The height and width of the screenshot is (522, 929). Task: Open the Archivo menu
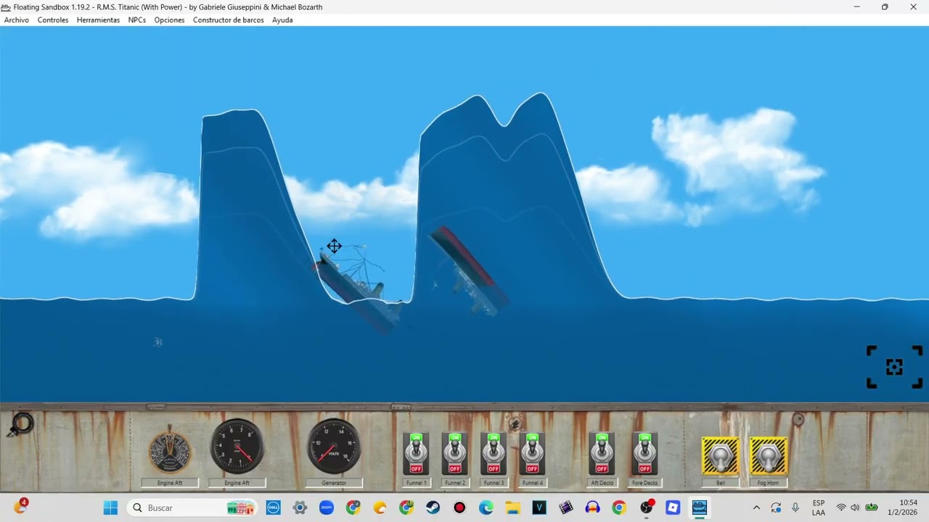point(17,20)
